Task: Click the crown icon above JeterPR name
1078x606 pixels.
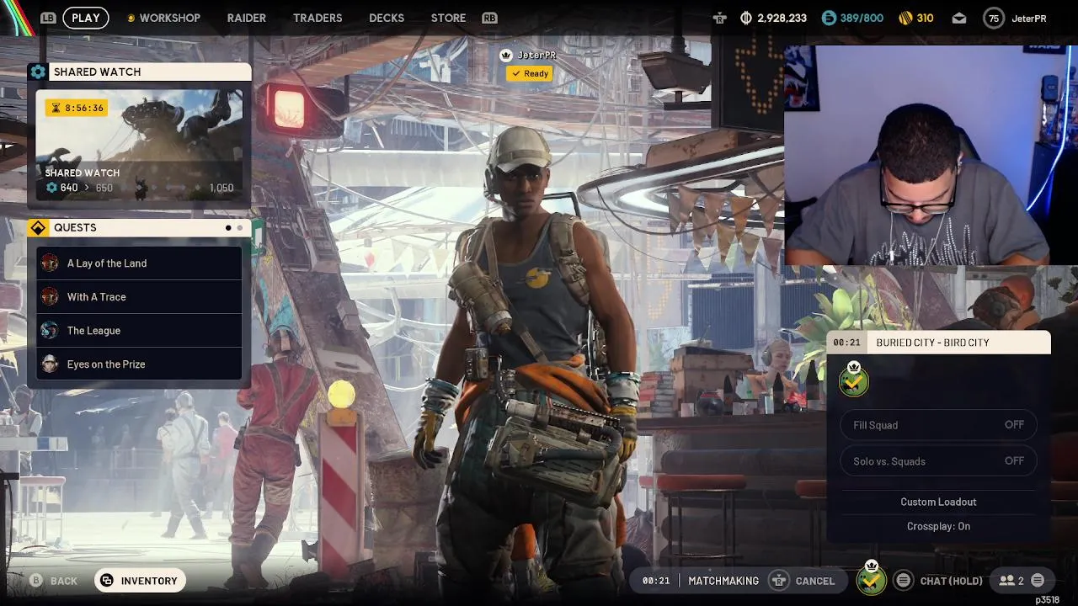Action: tap(506, 55)
